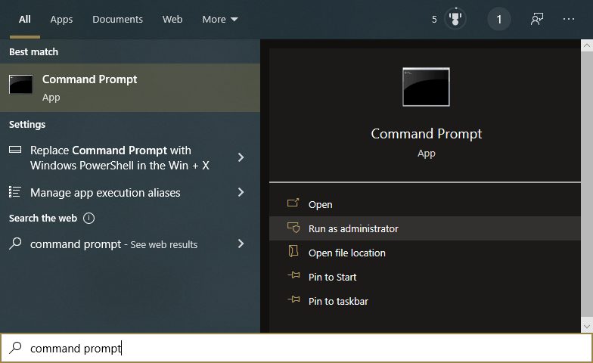Viewport: 593px width, 363px height.
Task: Click the Settings section heading
Action: 27,124
